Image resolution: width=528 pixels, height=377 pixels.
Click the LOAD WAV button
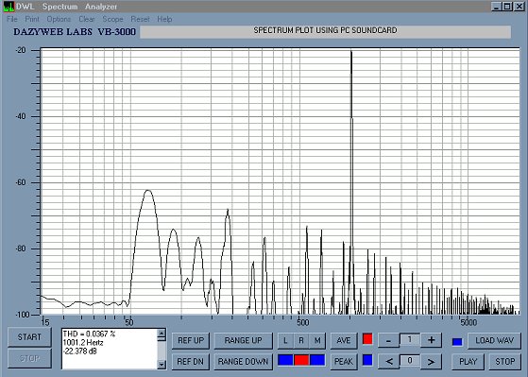pyautogui.click(x=494, y=340)
